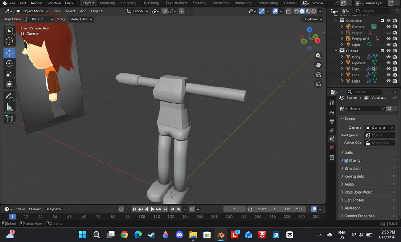Pick the Measure tool

tap(9, 107)
